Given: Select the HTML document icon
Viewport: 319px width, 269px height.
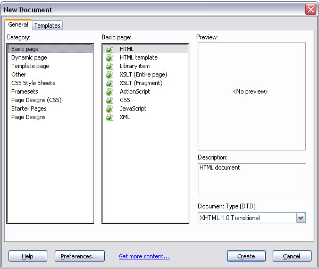Looking at the screenshot, I should pyautogui.click(x=110, y=49).
